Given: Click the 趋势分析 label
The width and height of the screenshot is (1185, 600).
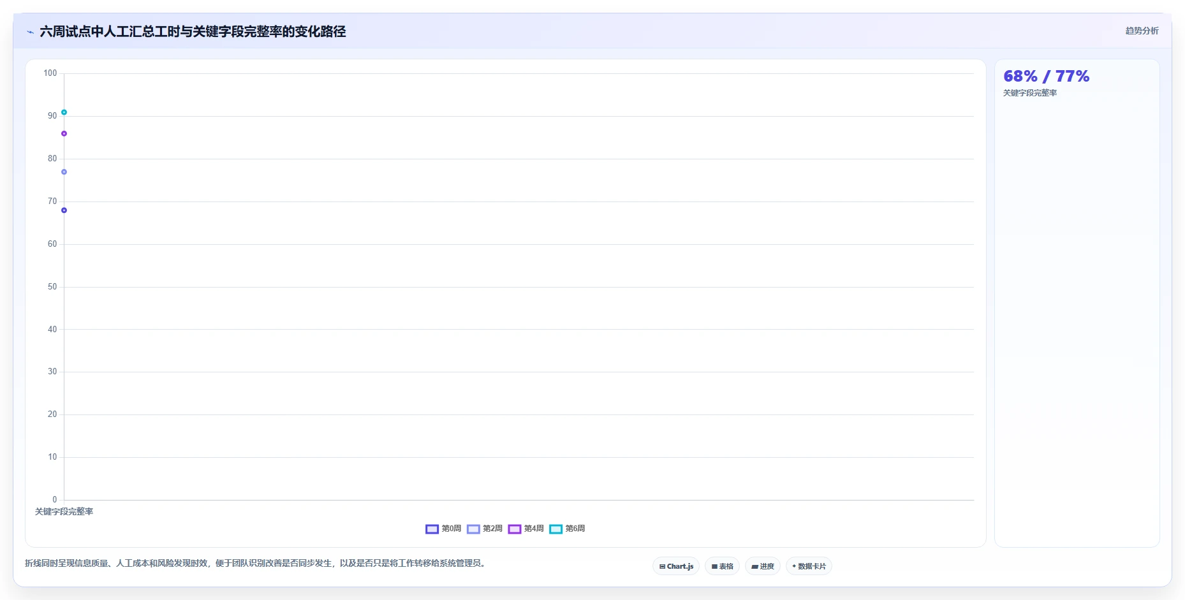Looking at the screenshot, I should coord(1142,31).
